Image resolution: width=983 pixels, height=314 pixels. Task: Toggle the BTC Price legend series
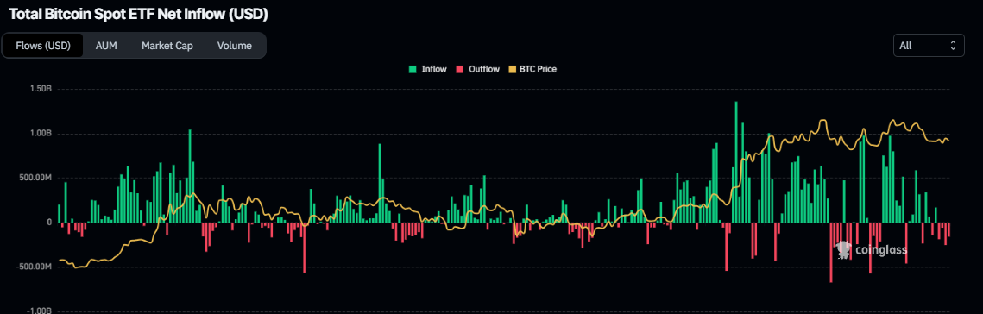(x=532, y=69)
